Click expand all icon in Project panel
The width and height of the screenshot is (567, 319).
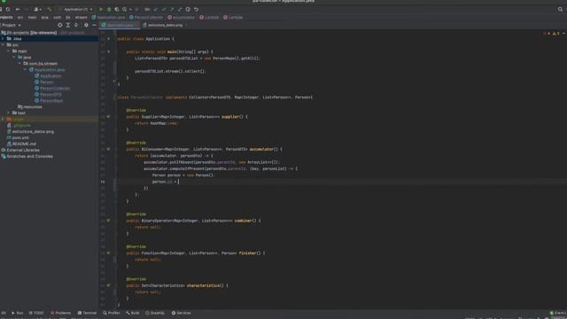(x=68, y=25)
